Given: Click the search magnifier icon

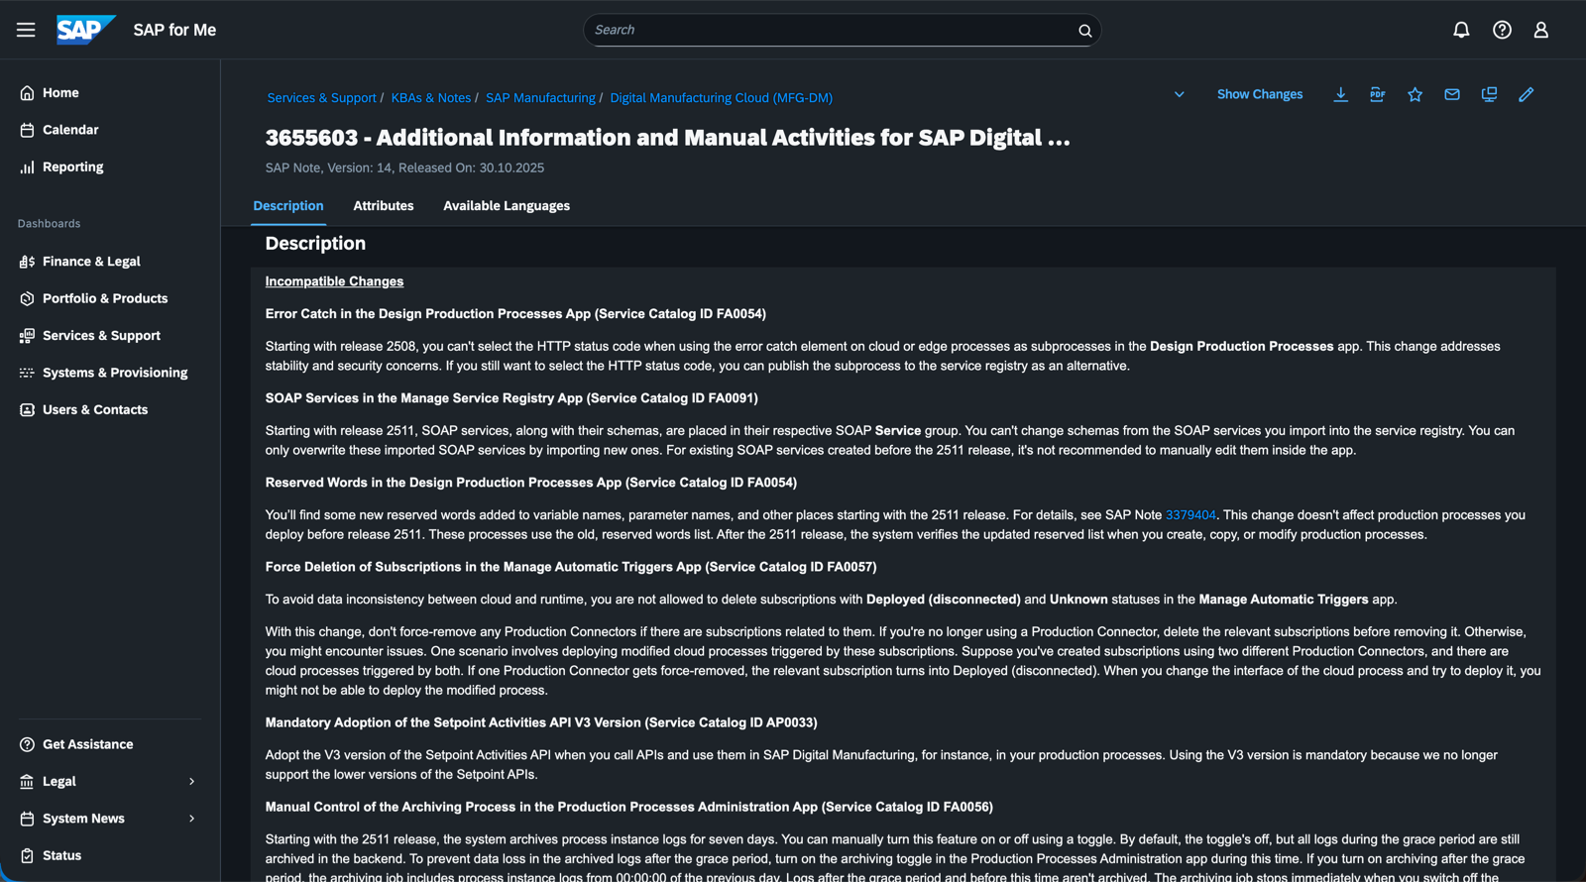Looking at the screenshot, I should point(1084,31).
